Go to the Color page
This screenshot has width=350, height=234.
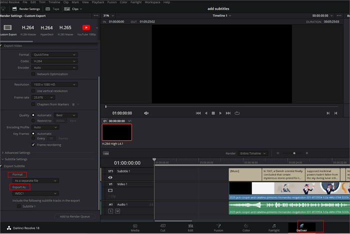click(246, 228)
